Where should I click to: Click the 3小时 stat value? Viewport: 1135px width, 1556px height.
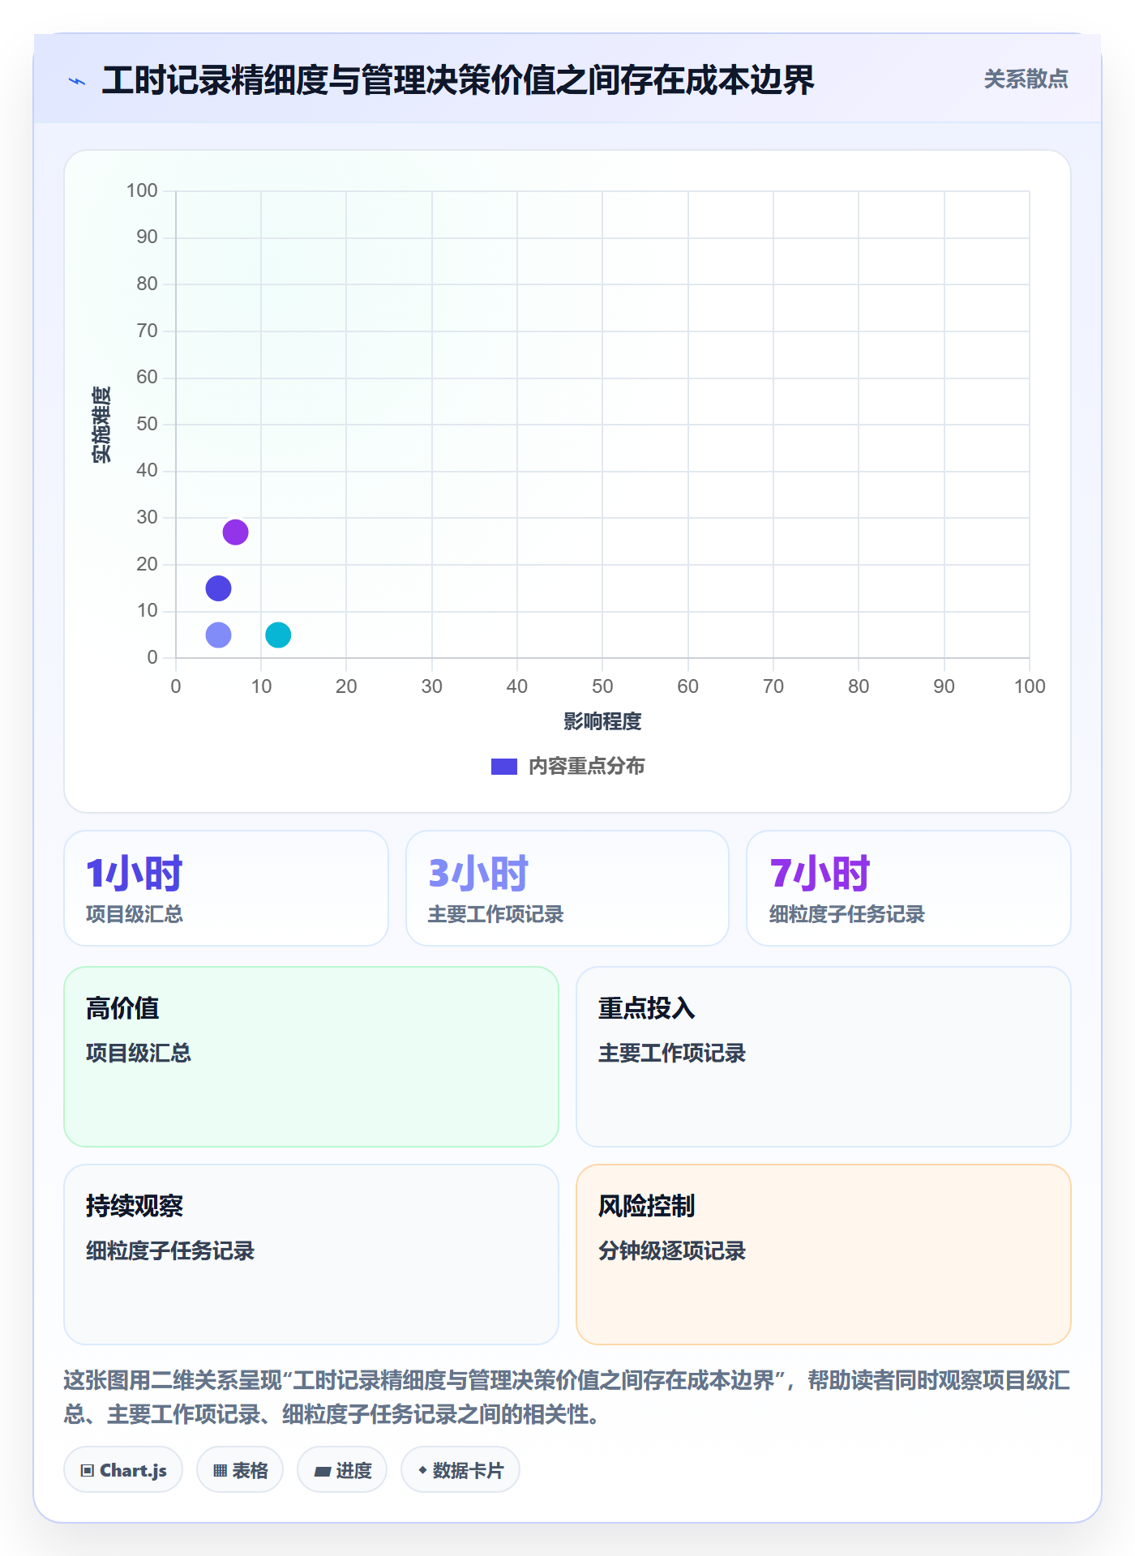(478, 874)
